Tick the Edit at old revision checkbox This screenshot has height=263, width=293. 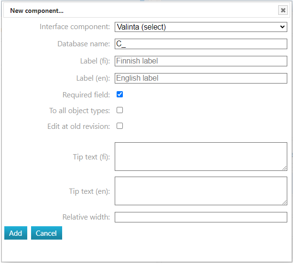tap(120, 126)
